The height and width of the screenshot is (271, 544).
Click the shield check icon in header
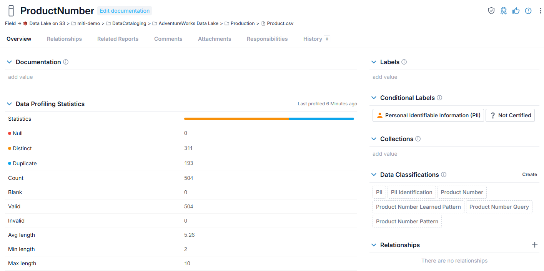click(x=491, y=11)
